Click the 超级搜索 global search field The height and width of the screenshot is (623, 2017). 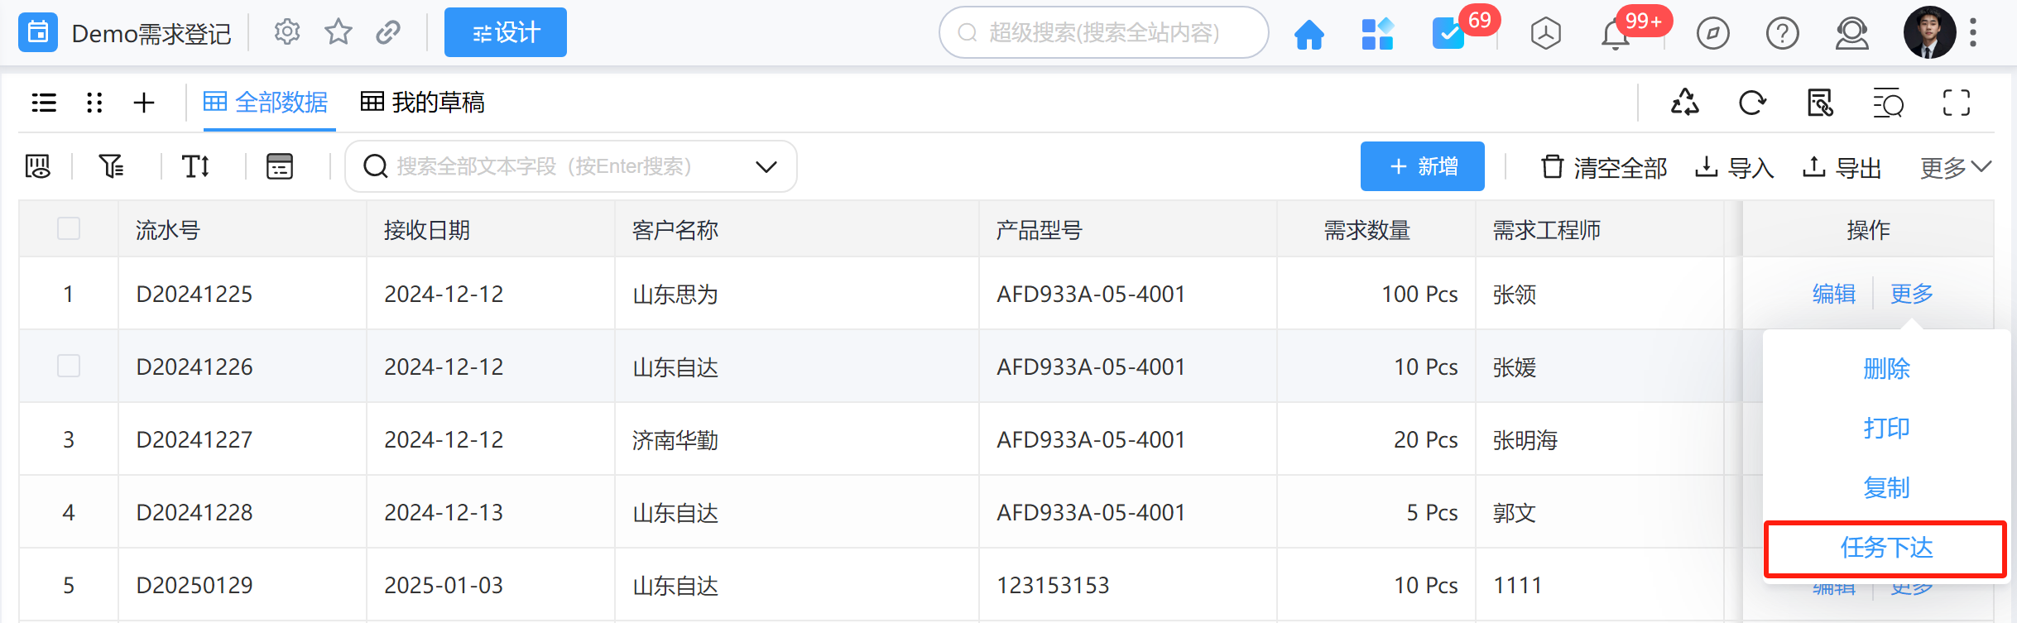coord(1103,33)
